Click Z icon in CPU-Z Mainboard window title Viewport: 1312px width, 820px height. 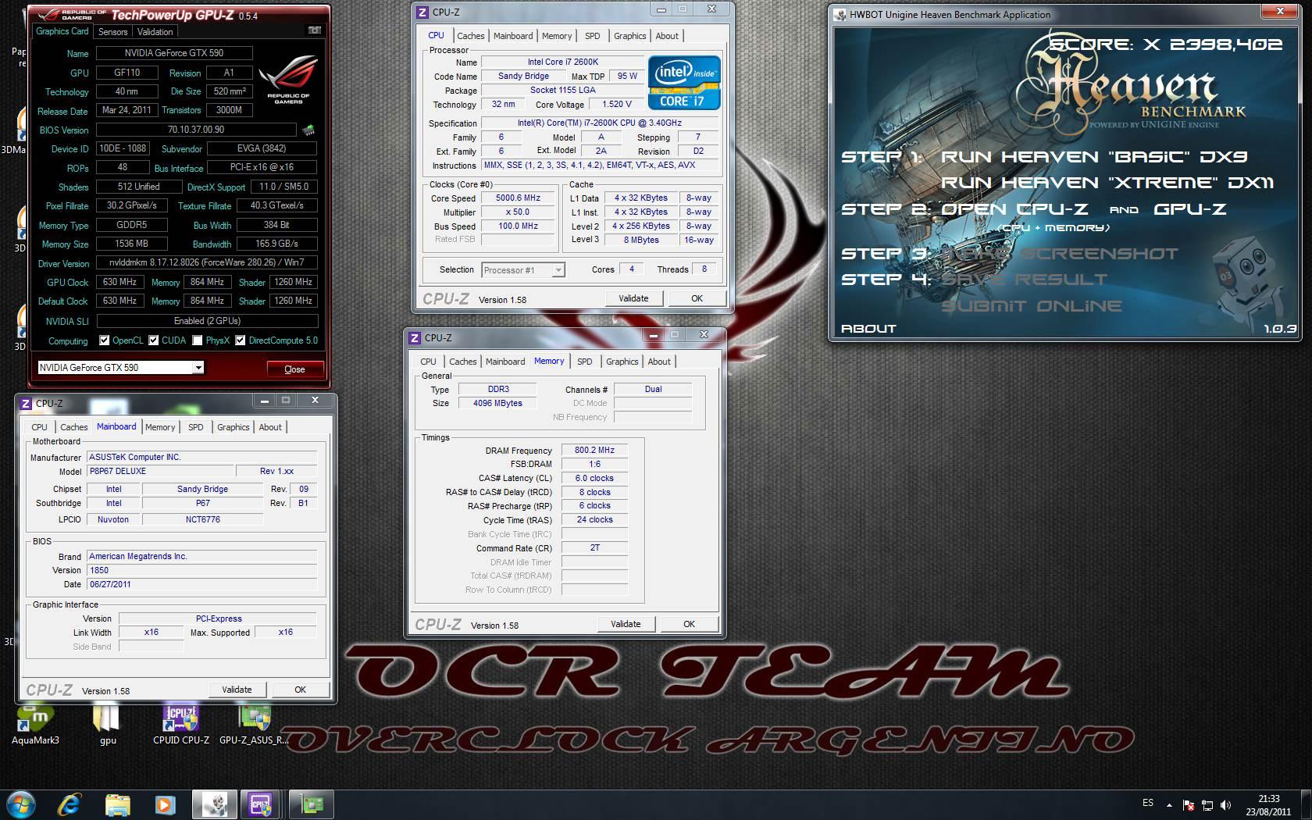point(26,403)
